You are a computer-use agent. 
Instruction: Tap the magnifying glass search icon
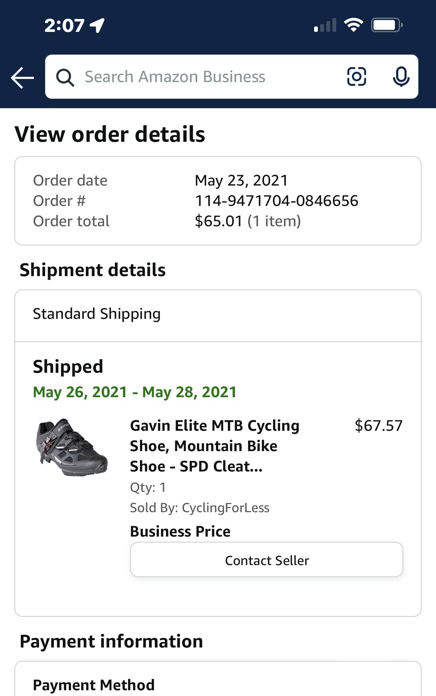tap(66, 77)
